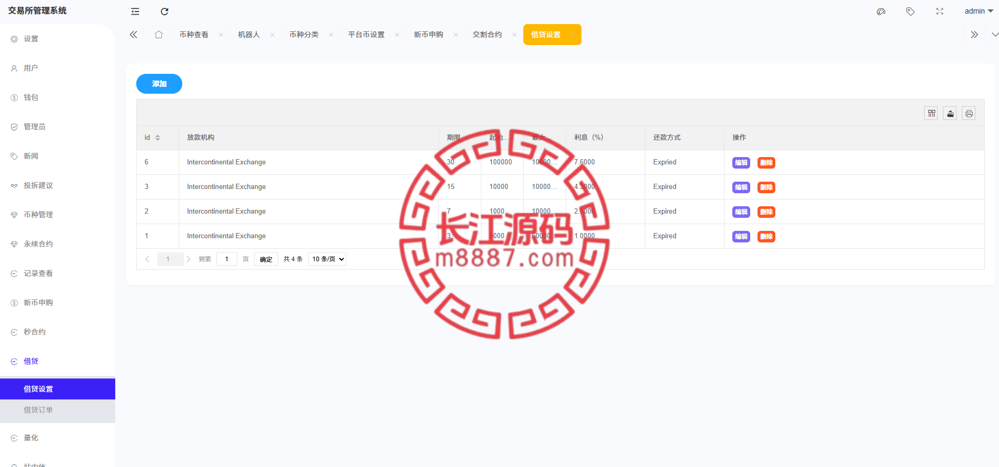Expand 量化 in the sidebar
The width and height of the screenshot is (999, 467).
click(x=58, y=438)
